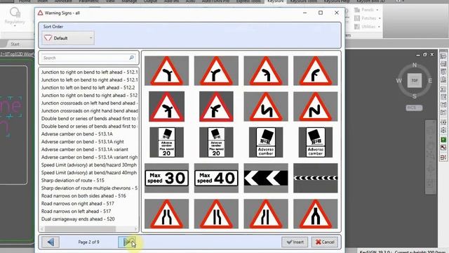449x253 pixels.
Task: Select 'Adverse camber on bend - 513.1A' row
Action: 76,134
